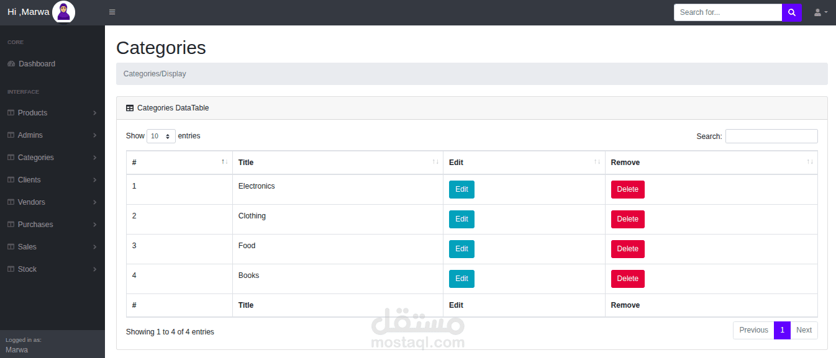Expand the Categories menu chevron
This screenshot has width=836, height=358.
click(94, 158)
